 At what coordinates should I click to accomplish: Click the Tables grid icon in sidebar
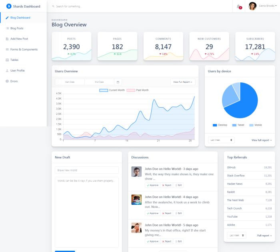tap(7, 60)
